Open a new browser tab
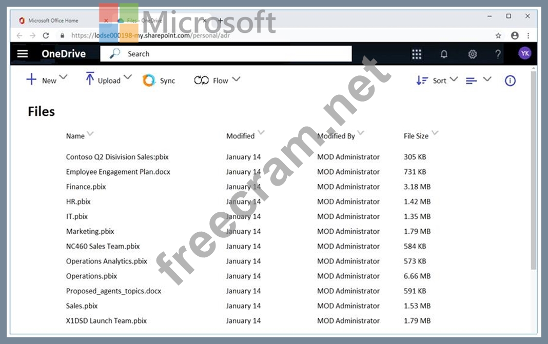The height and width of the screenshot is (344, 548). 221,21
